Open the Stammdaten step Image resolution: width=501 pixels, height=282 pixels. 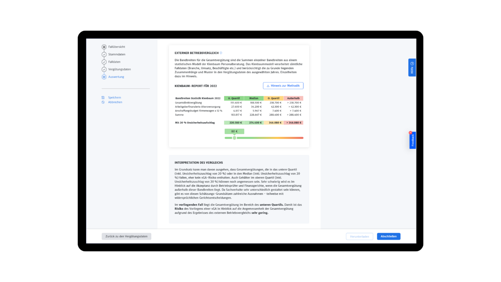coord(117,54)
